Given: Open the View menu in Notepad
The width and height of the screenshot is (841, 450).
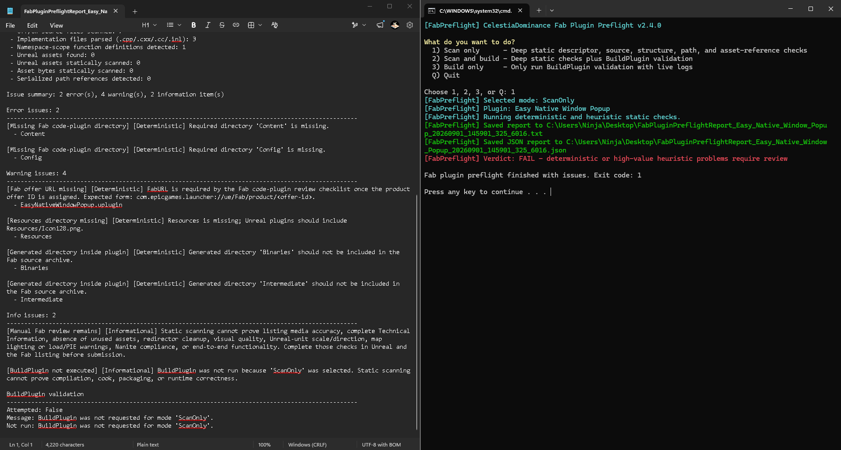Looking at the screenshot, I should pyautogui.click(x=57, y=25).
